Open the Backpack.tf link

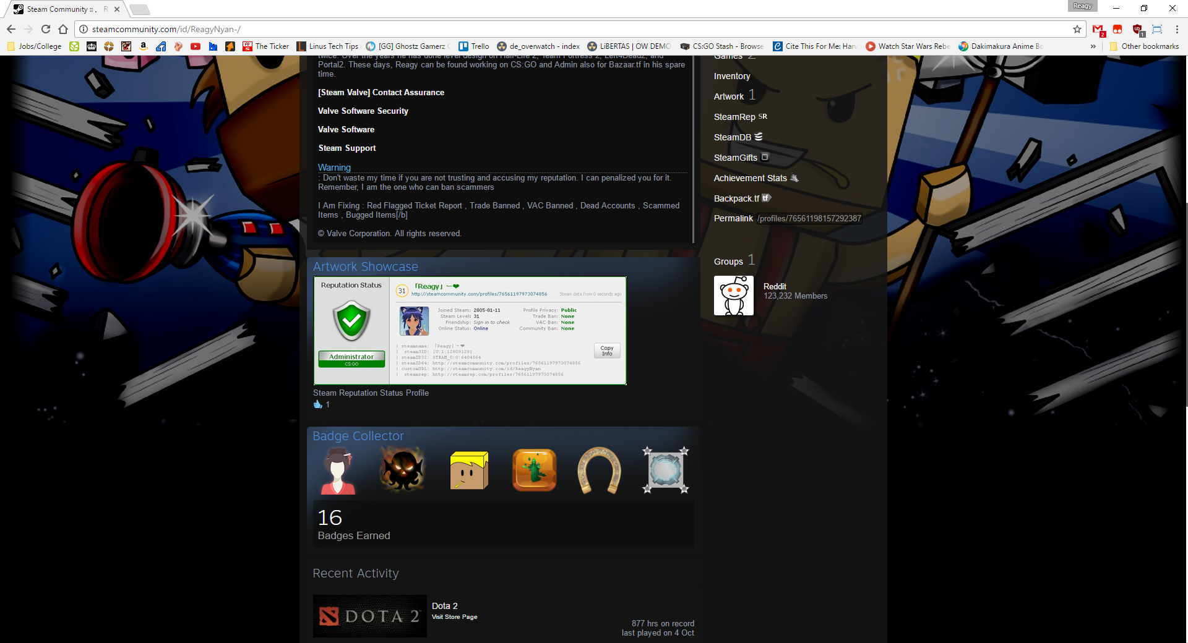742,198
